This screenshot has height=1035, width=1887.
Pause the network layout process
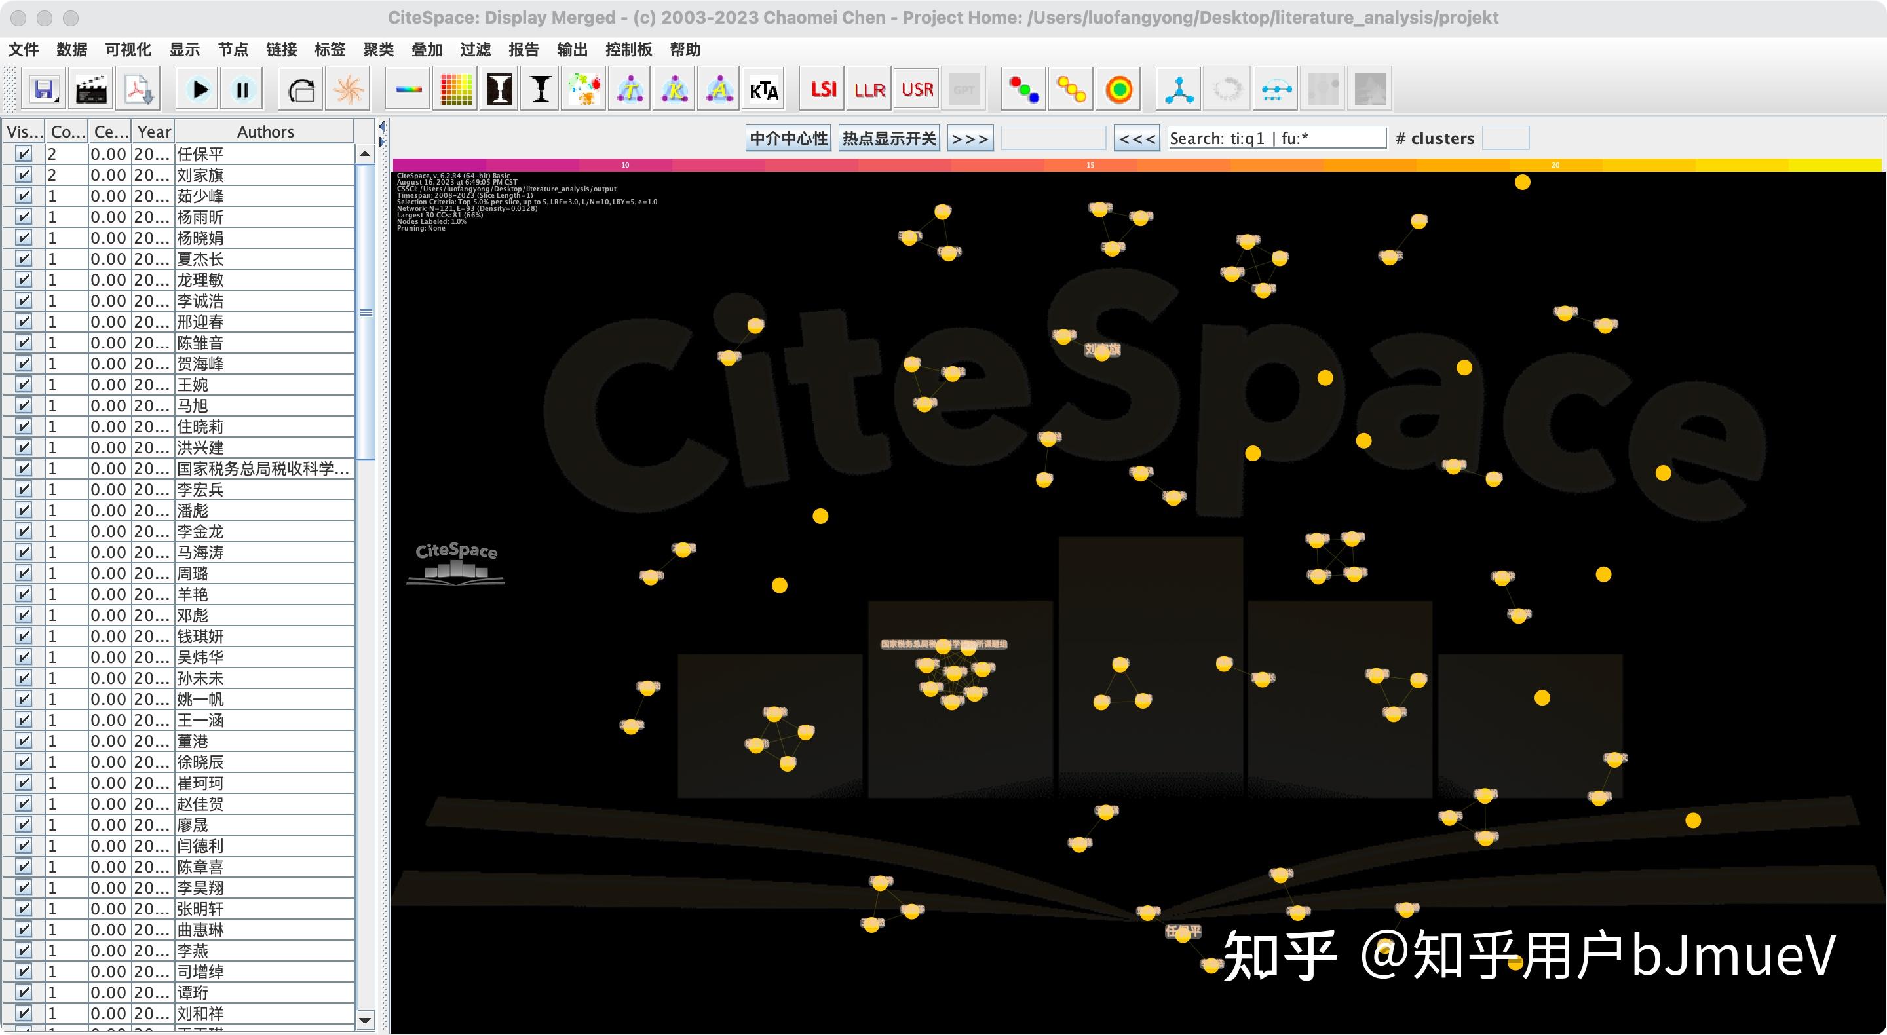tap(242, 88)
